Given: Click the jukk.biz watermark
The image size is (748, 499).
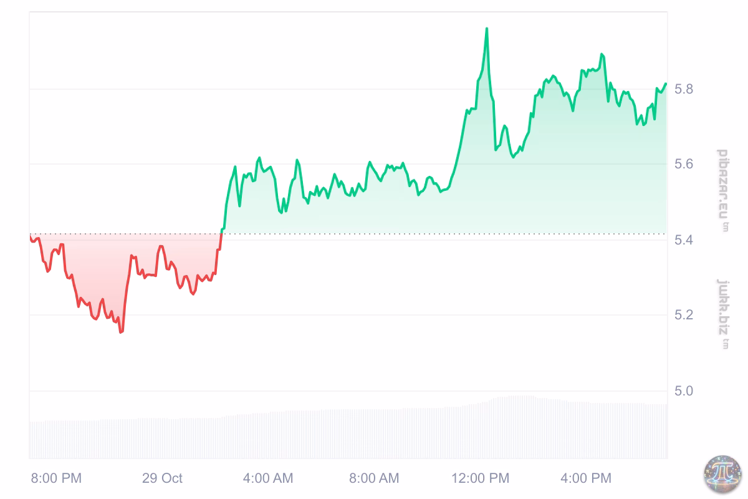Looking at the screenshot, I should (722, 314).
